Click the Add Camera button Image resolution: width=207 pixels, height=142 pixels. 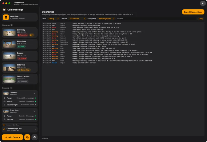click(12, 137)
